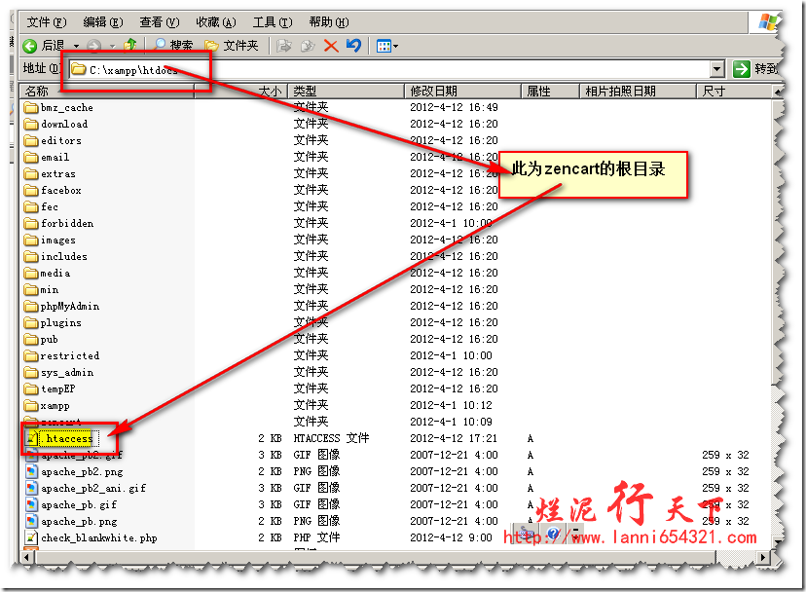This screenshot has width=806, height=592.
Task: Click the address field showing C:\xampp\htdocs
Action: click(389, 69)
